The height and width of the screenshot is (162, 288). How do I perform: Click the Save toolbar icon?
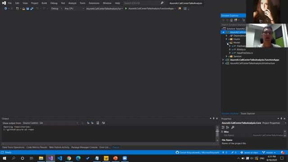(x=28, y=9)
